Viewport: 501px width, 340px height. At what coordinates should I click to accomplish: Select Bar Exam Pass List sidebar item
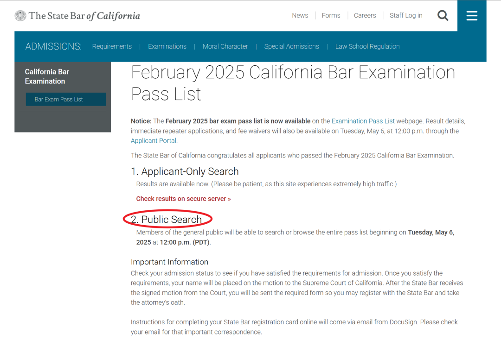point(65,99)
